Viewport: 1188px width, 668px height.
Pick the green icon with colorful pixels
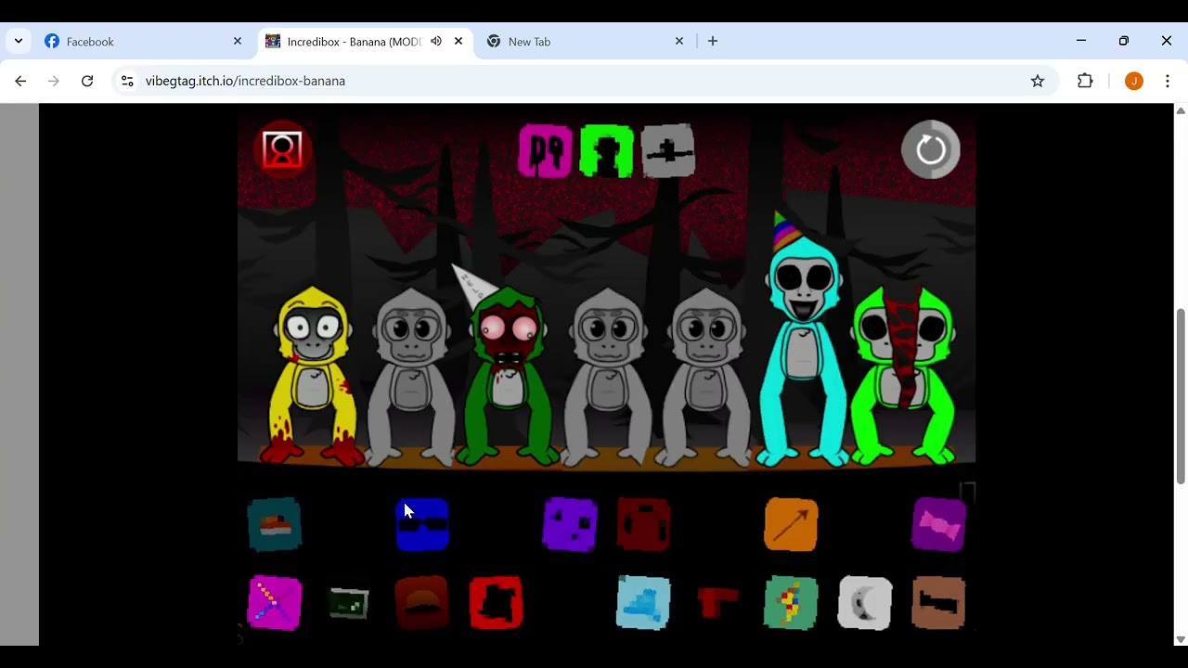tap(792, 603)
